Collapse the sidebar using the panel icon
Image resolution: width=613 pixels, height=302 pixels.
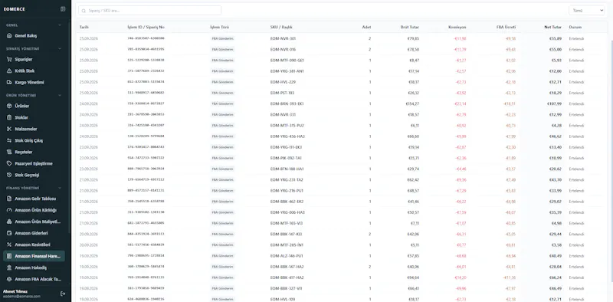click(x=63, y=9)
